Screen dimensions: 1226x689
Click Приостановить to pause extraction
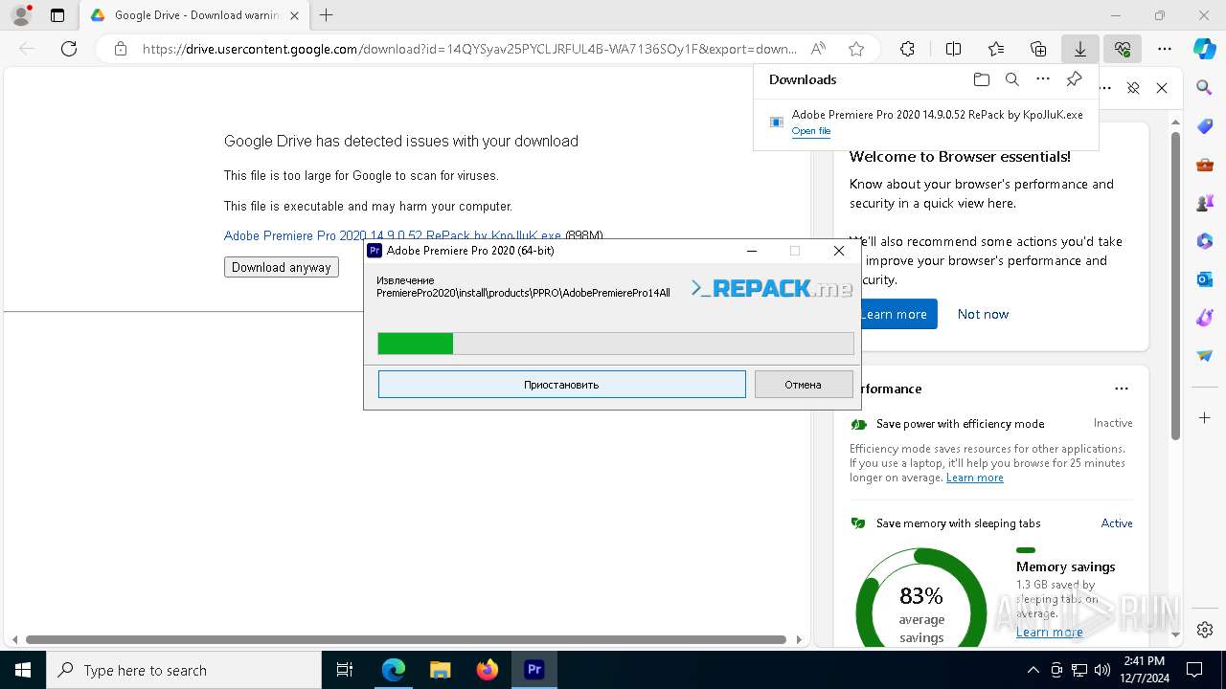[x=561, y=385]
